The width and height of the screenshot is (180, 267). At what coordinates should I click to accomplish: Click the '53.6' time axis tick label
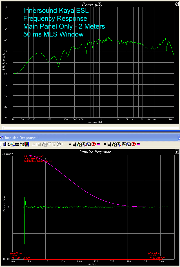pyautogui.click(x=161, y=261)
